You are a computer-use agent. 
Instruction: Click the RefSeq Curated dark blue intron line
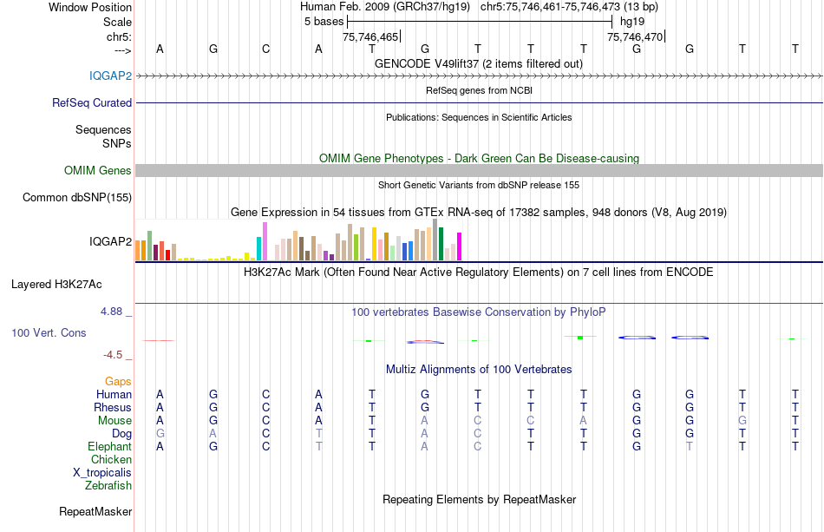(480, 102)
